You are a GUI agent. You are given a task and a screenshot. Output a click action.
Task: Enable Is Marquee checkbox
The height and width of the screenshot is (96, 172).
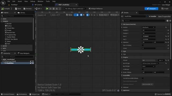[x=143, y=69]
